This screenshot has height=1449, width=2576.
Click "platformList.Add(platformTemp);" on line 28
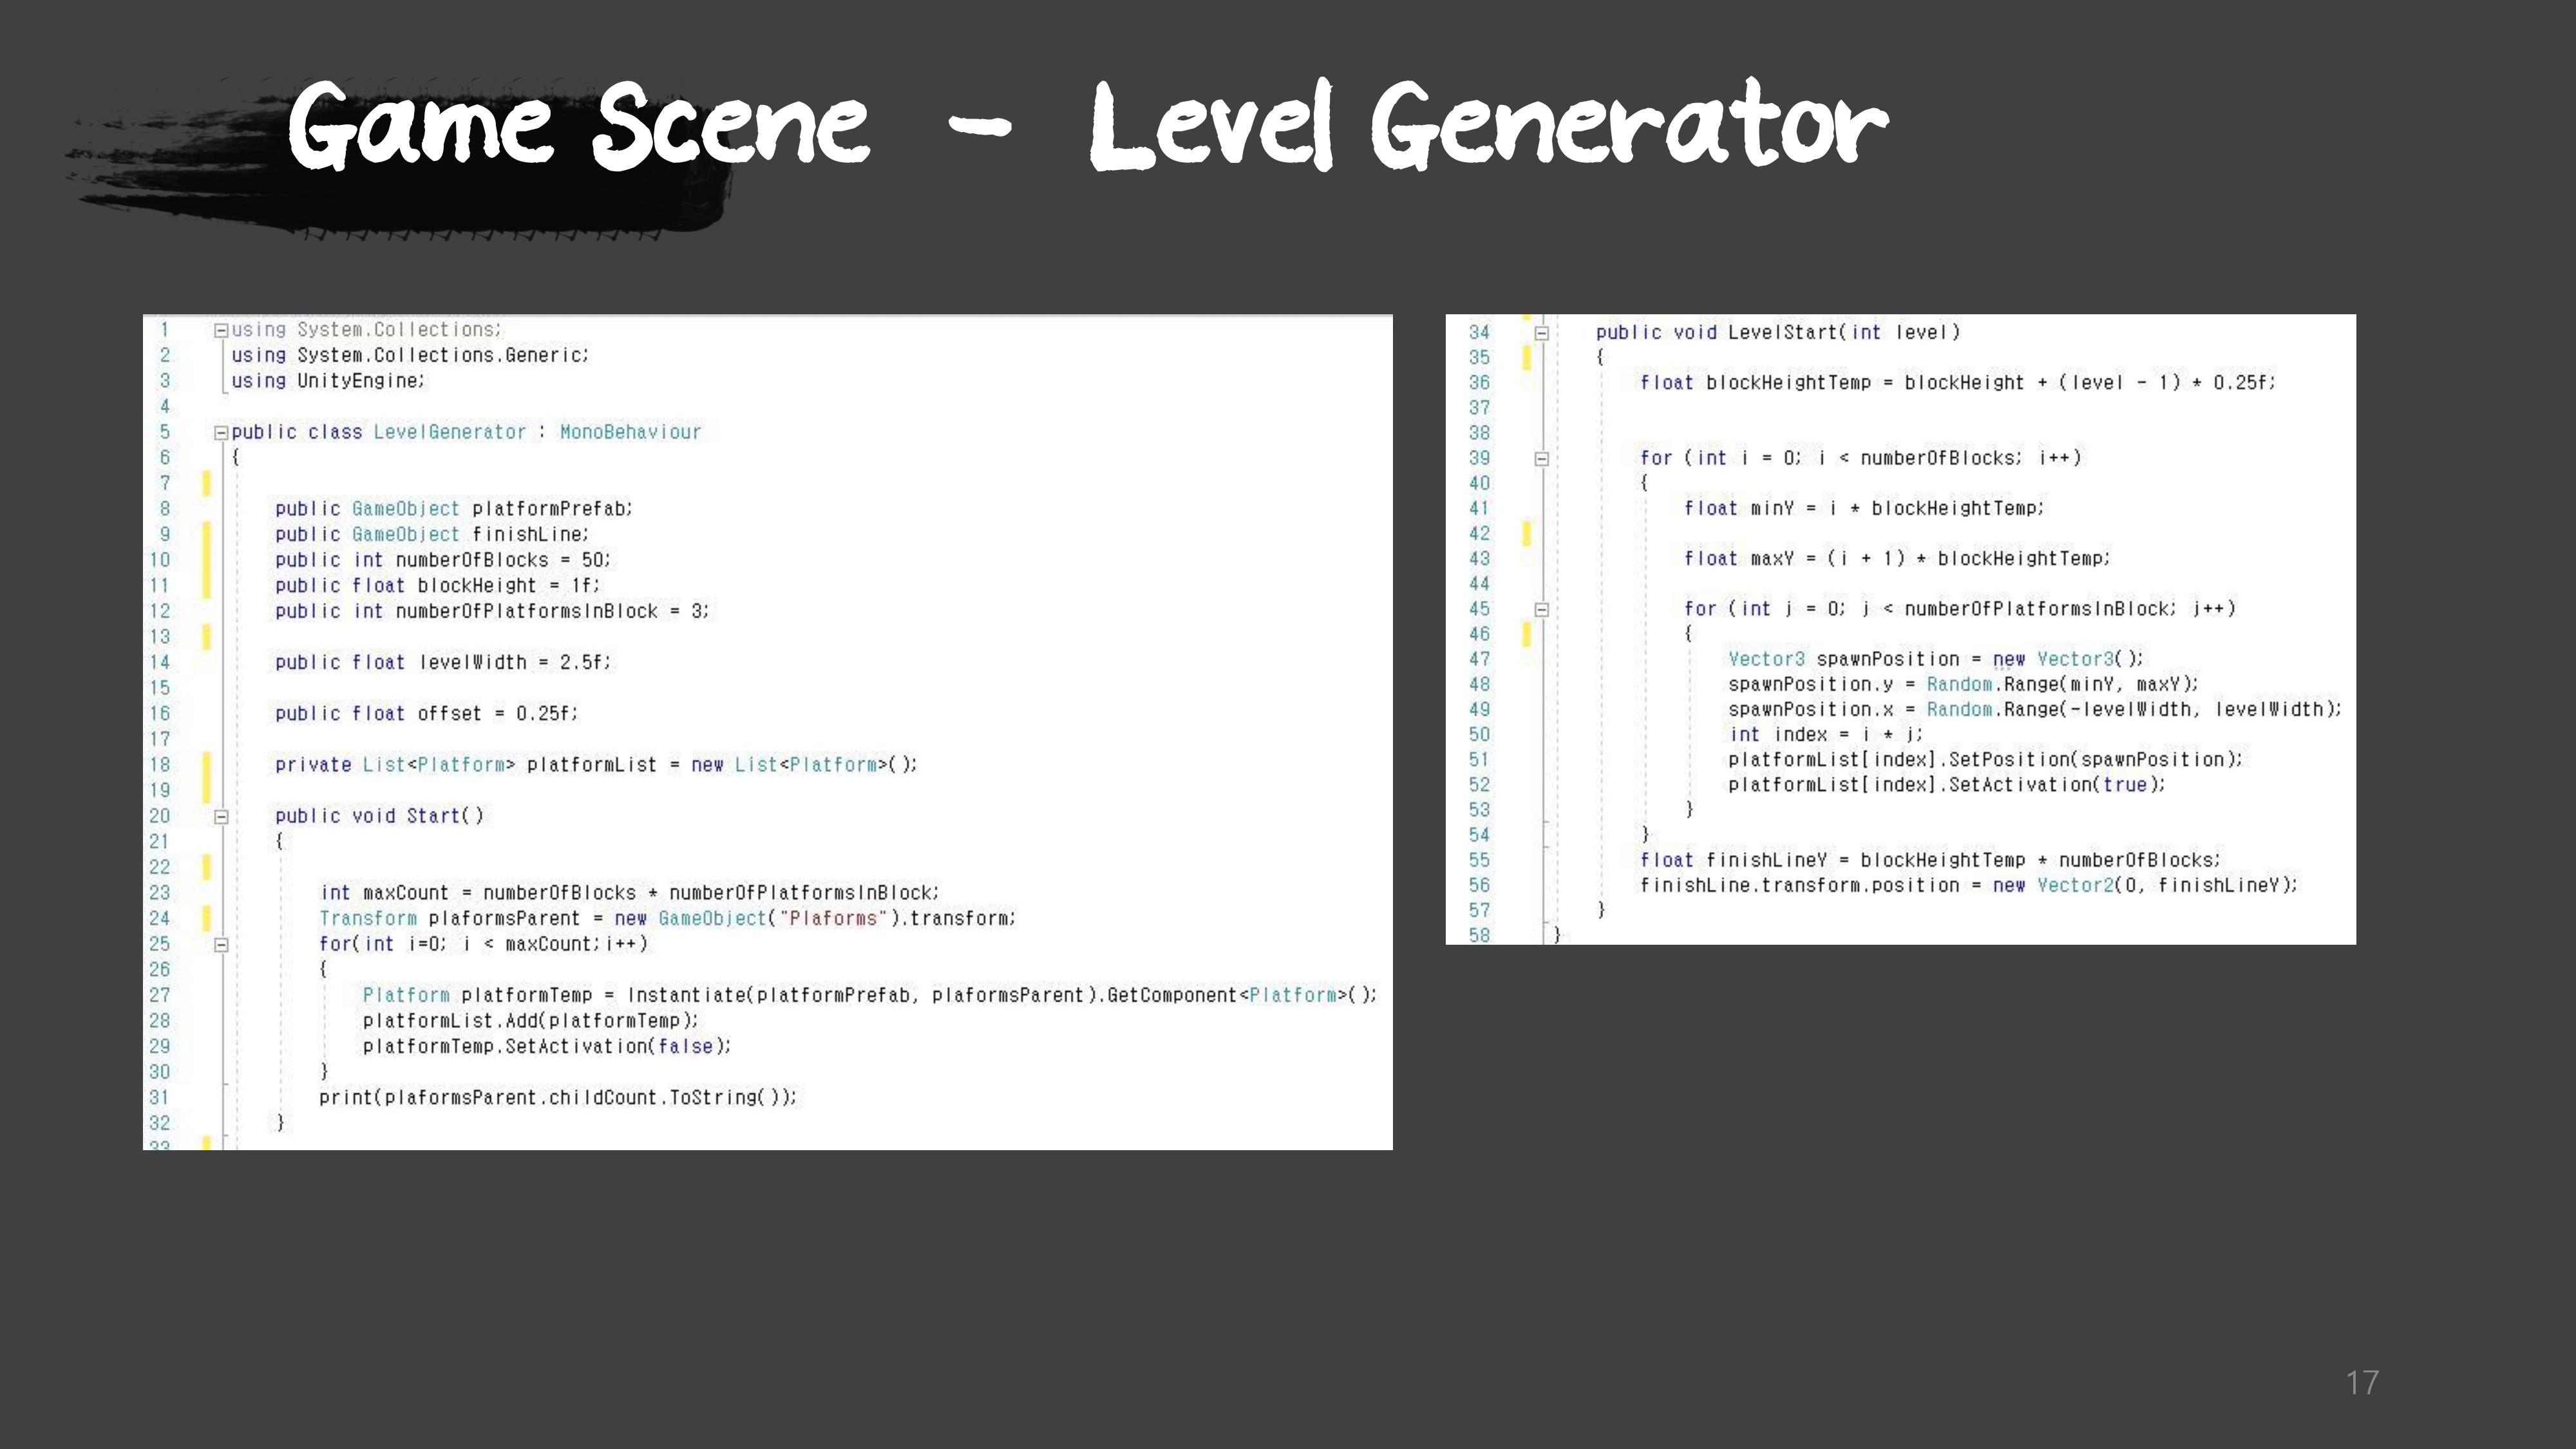(x=531, y=1021)
